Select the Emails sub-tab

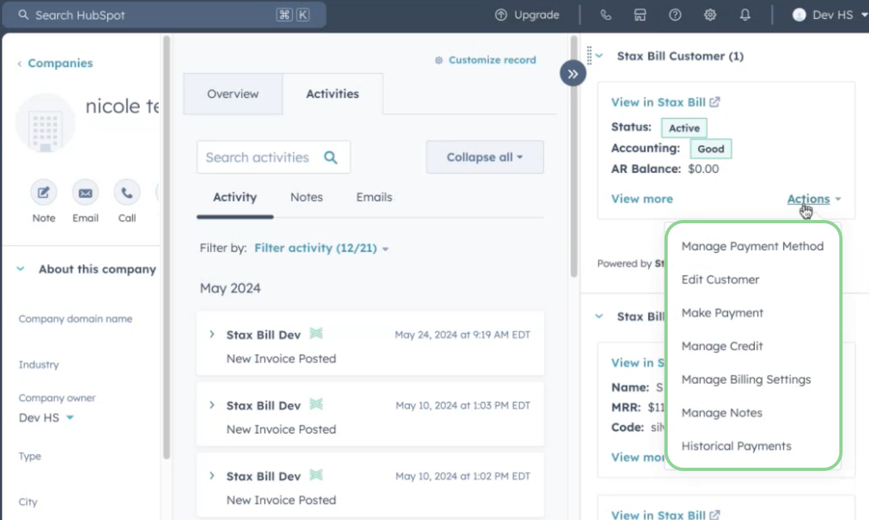click(x=374, y=197)
